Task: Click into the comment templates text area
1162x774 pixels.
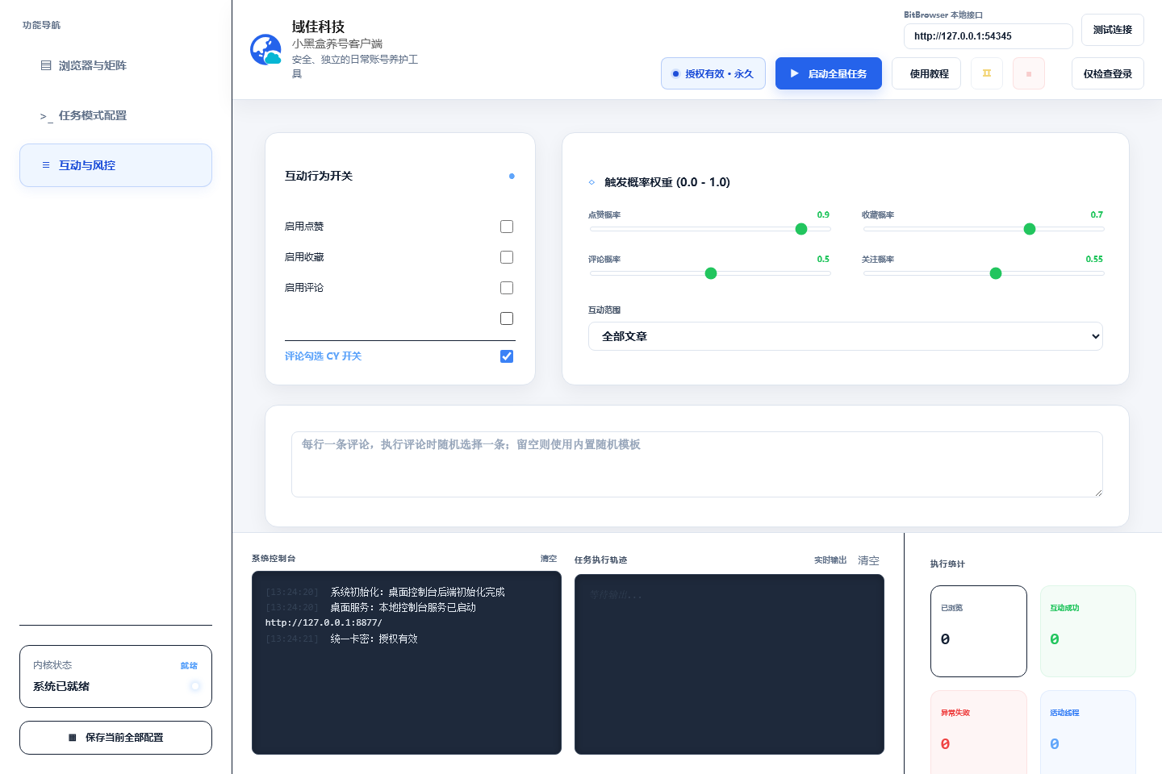Action: pos(697,464)
